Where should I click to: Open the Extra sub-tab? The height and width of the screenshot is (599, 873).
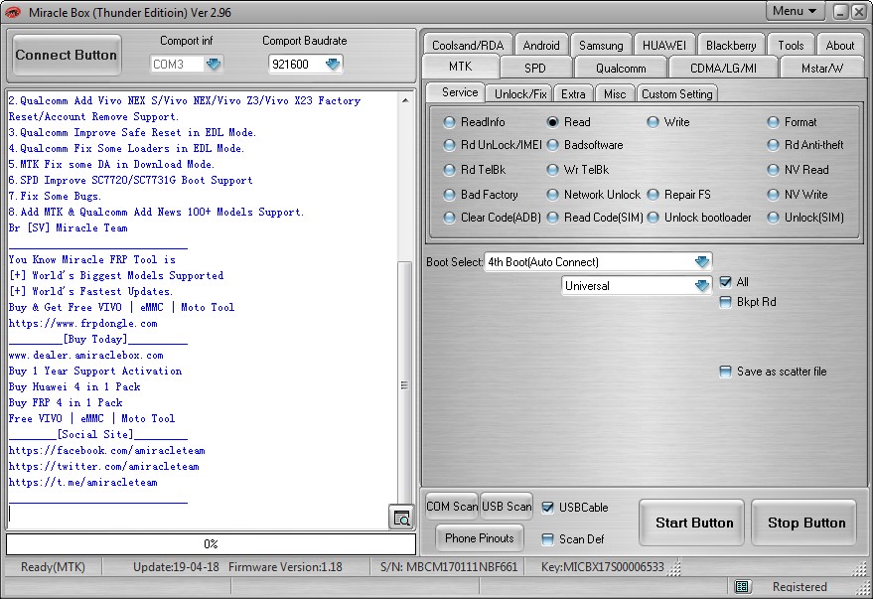tap(573, 94)
